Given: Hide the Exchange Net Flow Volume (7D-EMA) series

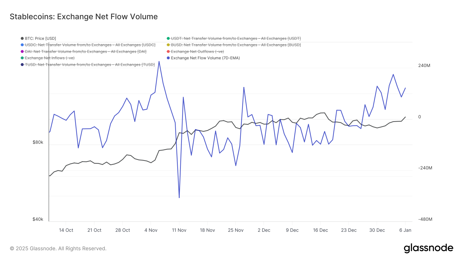Looking at the screenshot, I should (x=205, y=58).
